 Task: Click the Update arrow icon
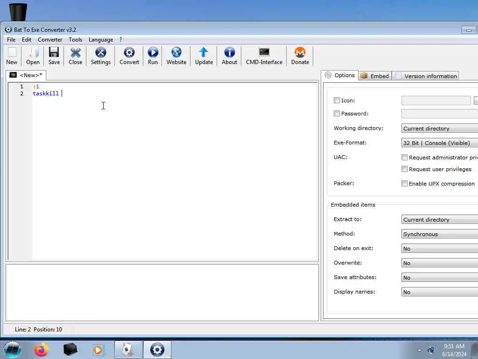click(204, 52)
